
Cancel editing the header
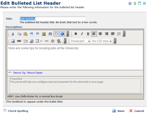[x=137, y=111]
